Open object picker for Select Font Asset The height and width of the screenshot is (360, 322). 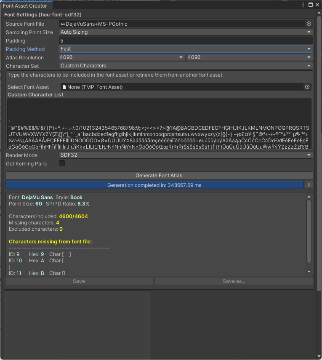tap(307, 87)
